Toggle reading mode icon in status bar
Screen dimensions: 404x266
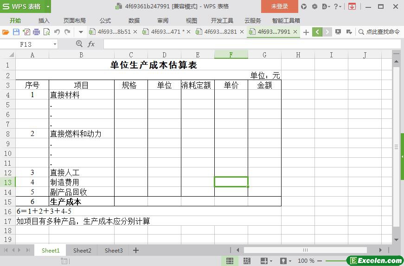tap(264, 260)
